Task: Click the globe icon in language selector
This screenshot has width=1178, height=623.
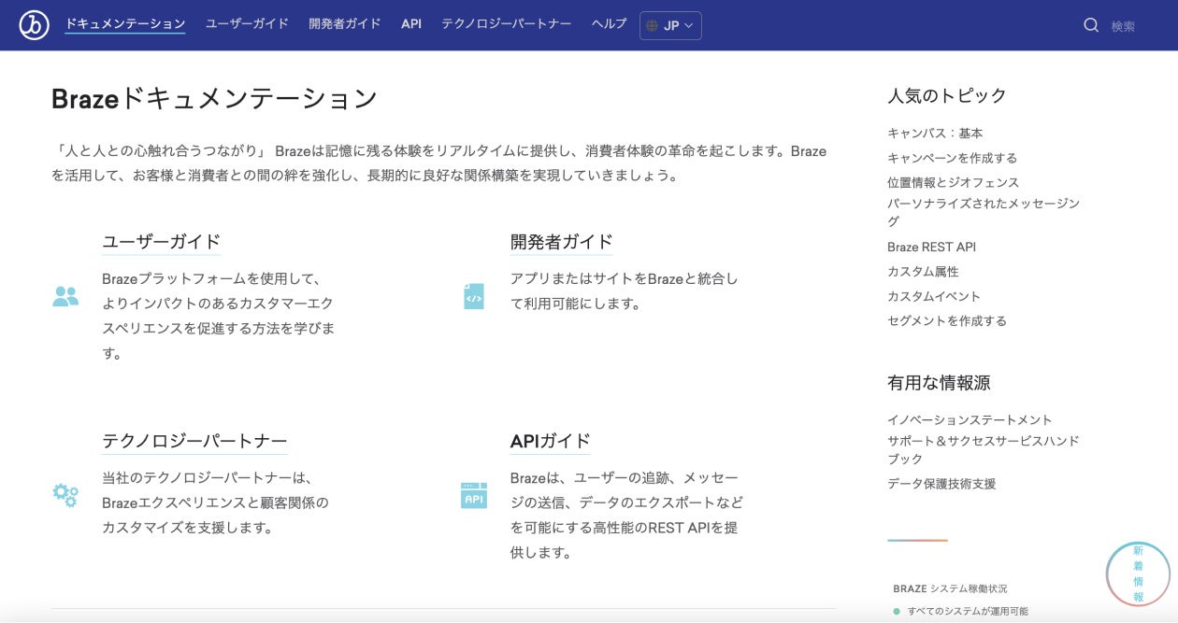Action: pyautogui.click(x=652, y=26)
